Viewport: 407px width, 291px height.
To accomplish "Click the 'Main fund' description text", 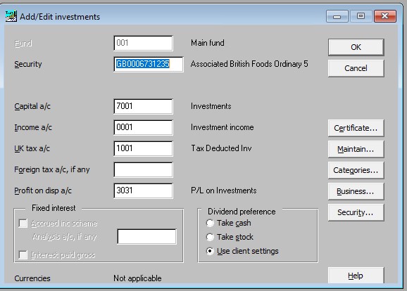I will (x=208, y=43).
